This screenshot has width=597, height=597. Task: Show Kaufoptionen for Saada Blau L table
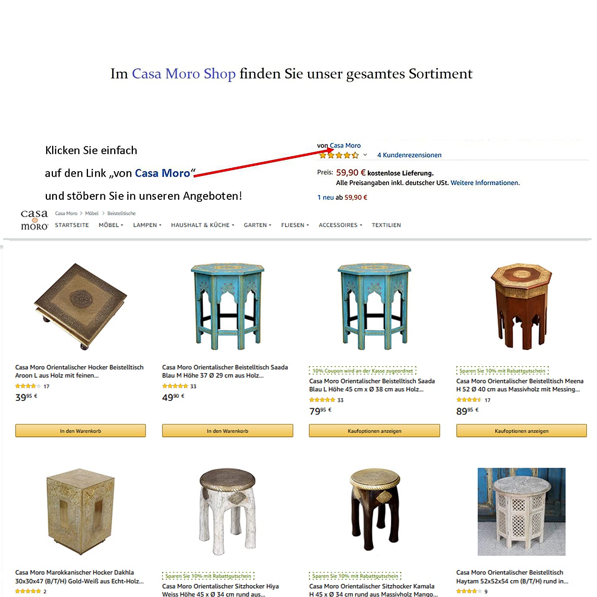[x=375, y=431]
